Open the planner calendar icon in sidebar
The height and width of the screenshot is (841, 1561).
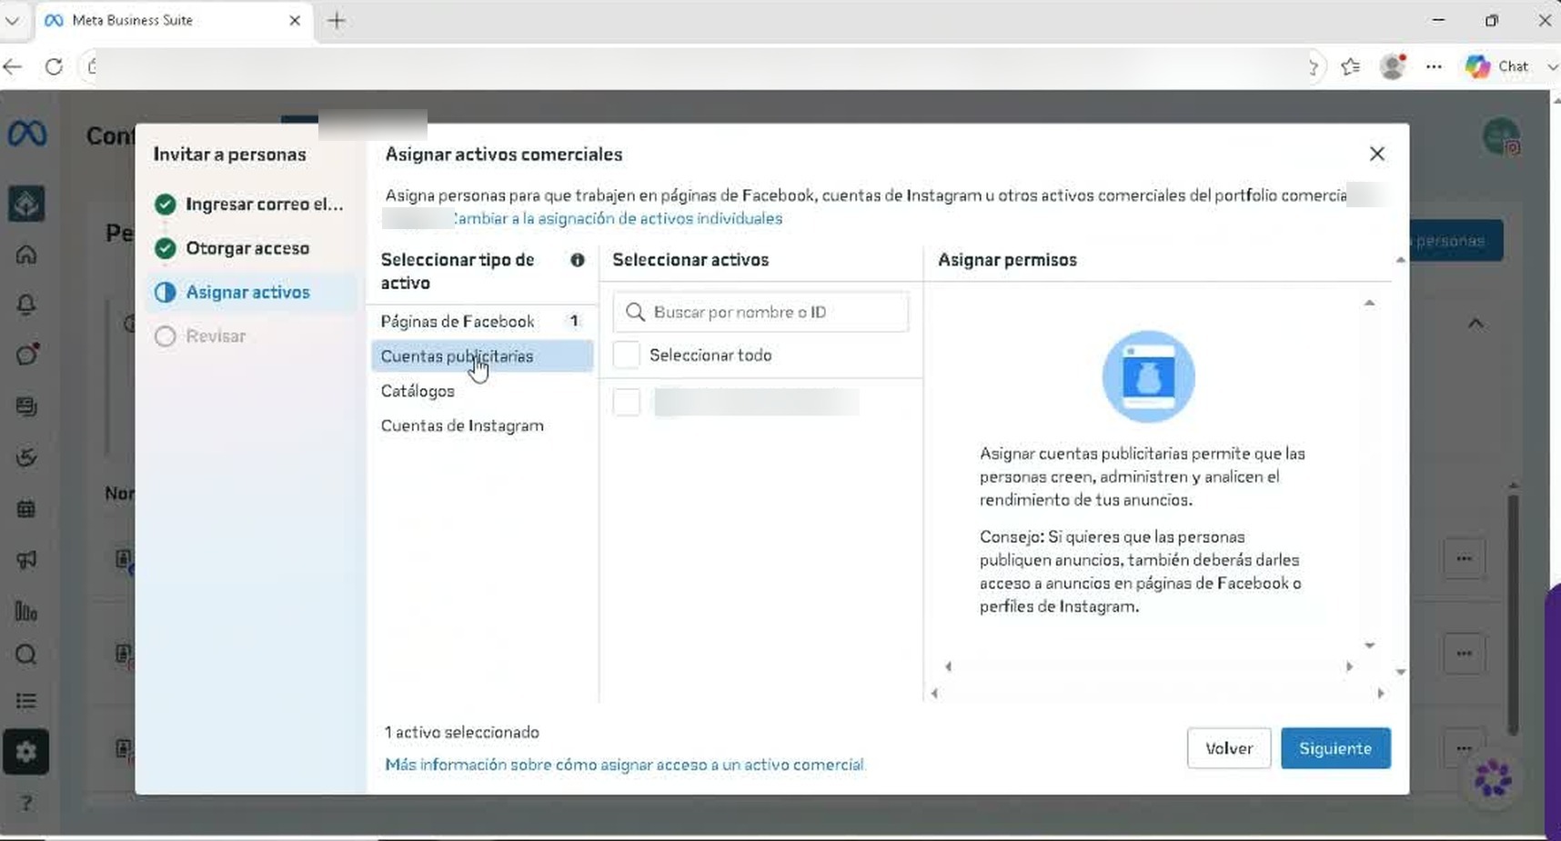(x=26, y=509)
